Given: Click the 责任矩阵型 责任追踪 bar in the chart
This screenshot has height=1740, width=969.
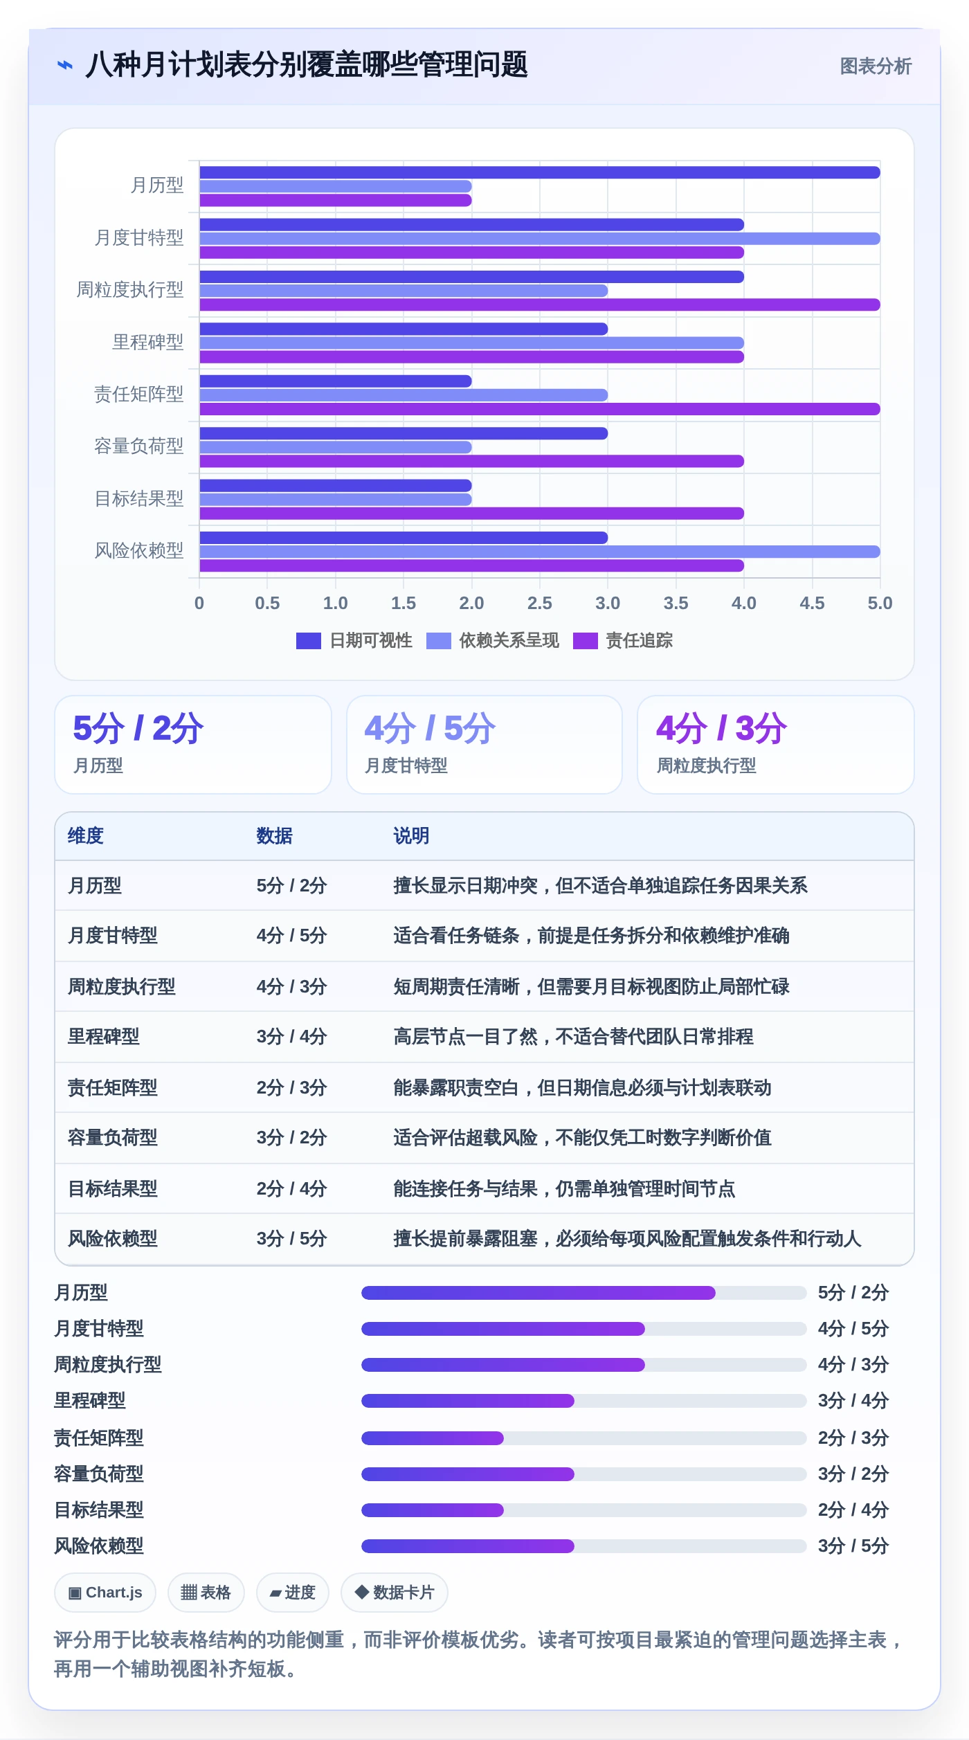Looking at the screenshot, I should [x=540, y=409].
